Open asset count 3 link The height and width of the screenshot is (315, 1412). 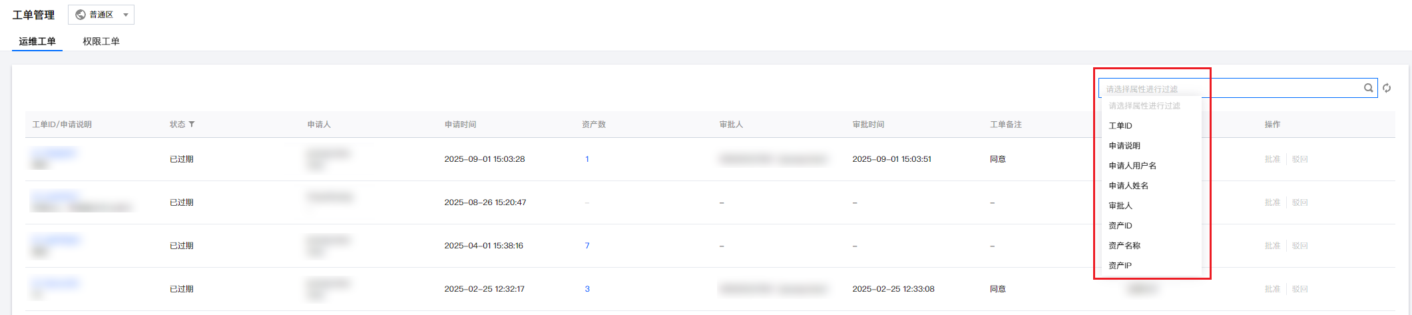[x=587, y=289]
